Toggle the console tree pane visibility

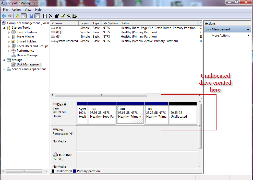click(x=23, y=16)
